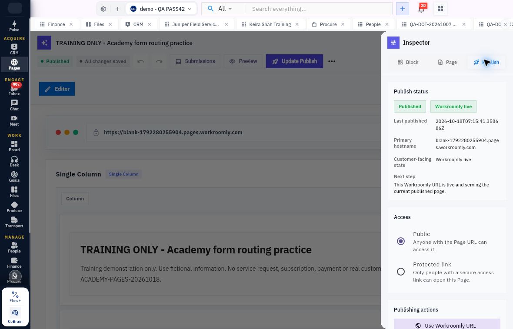The width and height of the screenshot is (513, 329).
Task: Click the Search everything input field
Action: click(318, 9)
